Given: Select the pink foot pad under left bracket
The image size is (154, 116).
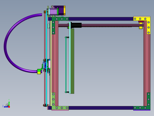Looking at the screenshot, I should pos(60,110).
